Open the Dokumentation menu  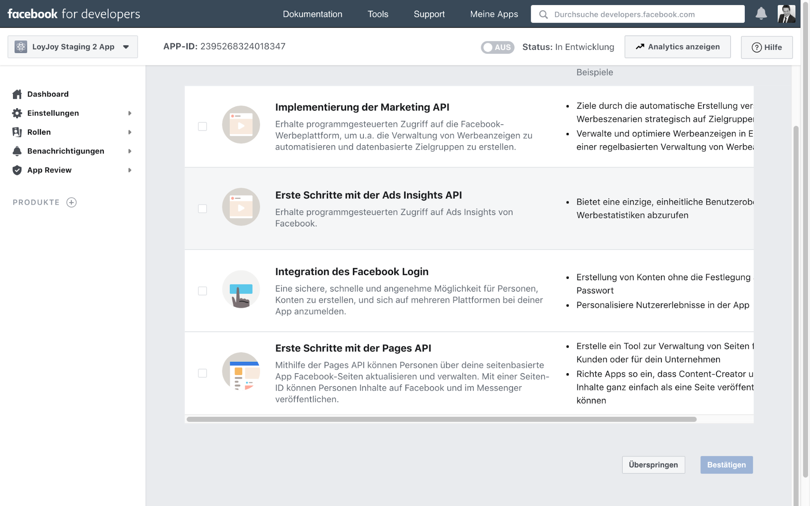[312, 14]
